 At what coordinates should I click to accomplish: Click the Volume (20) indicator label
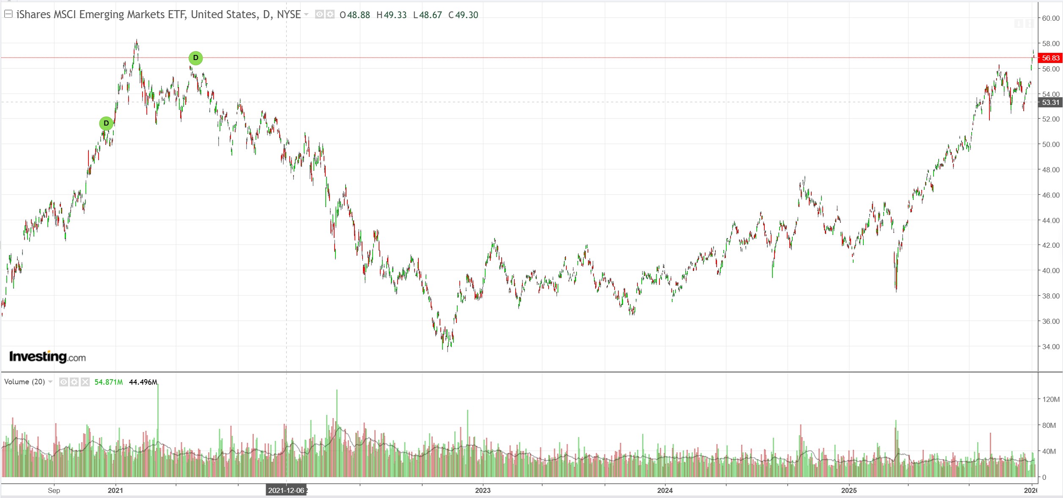(x=25, y=382)
